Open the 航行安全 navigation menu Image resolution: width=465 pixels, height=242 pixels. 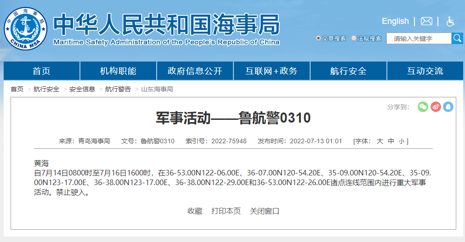(x=348, y=71)
